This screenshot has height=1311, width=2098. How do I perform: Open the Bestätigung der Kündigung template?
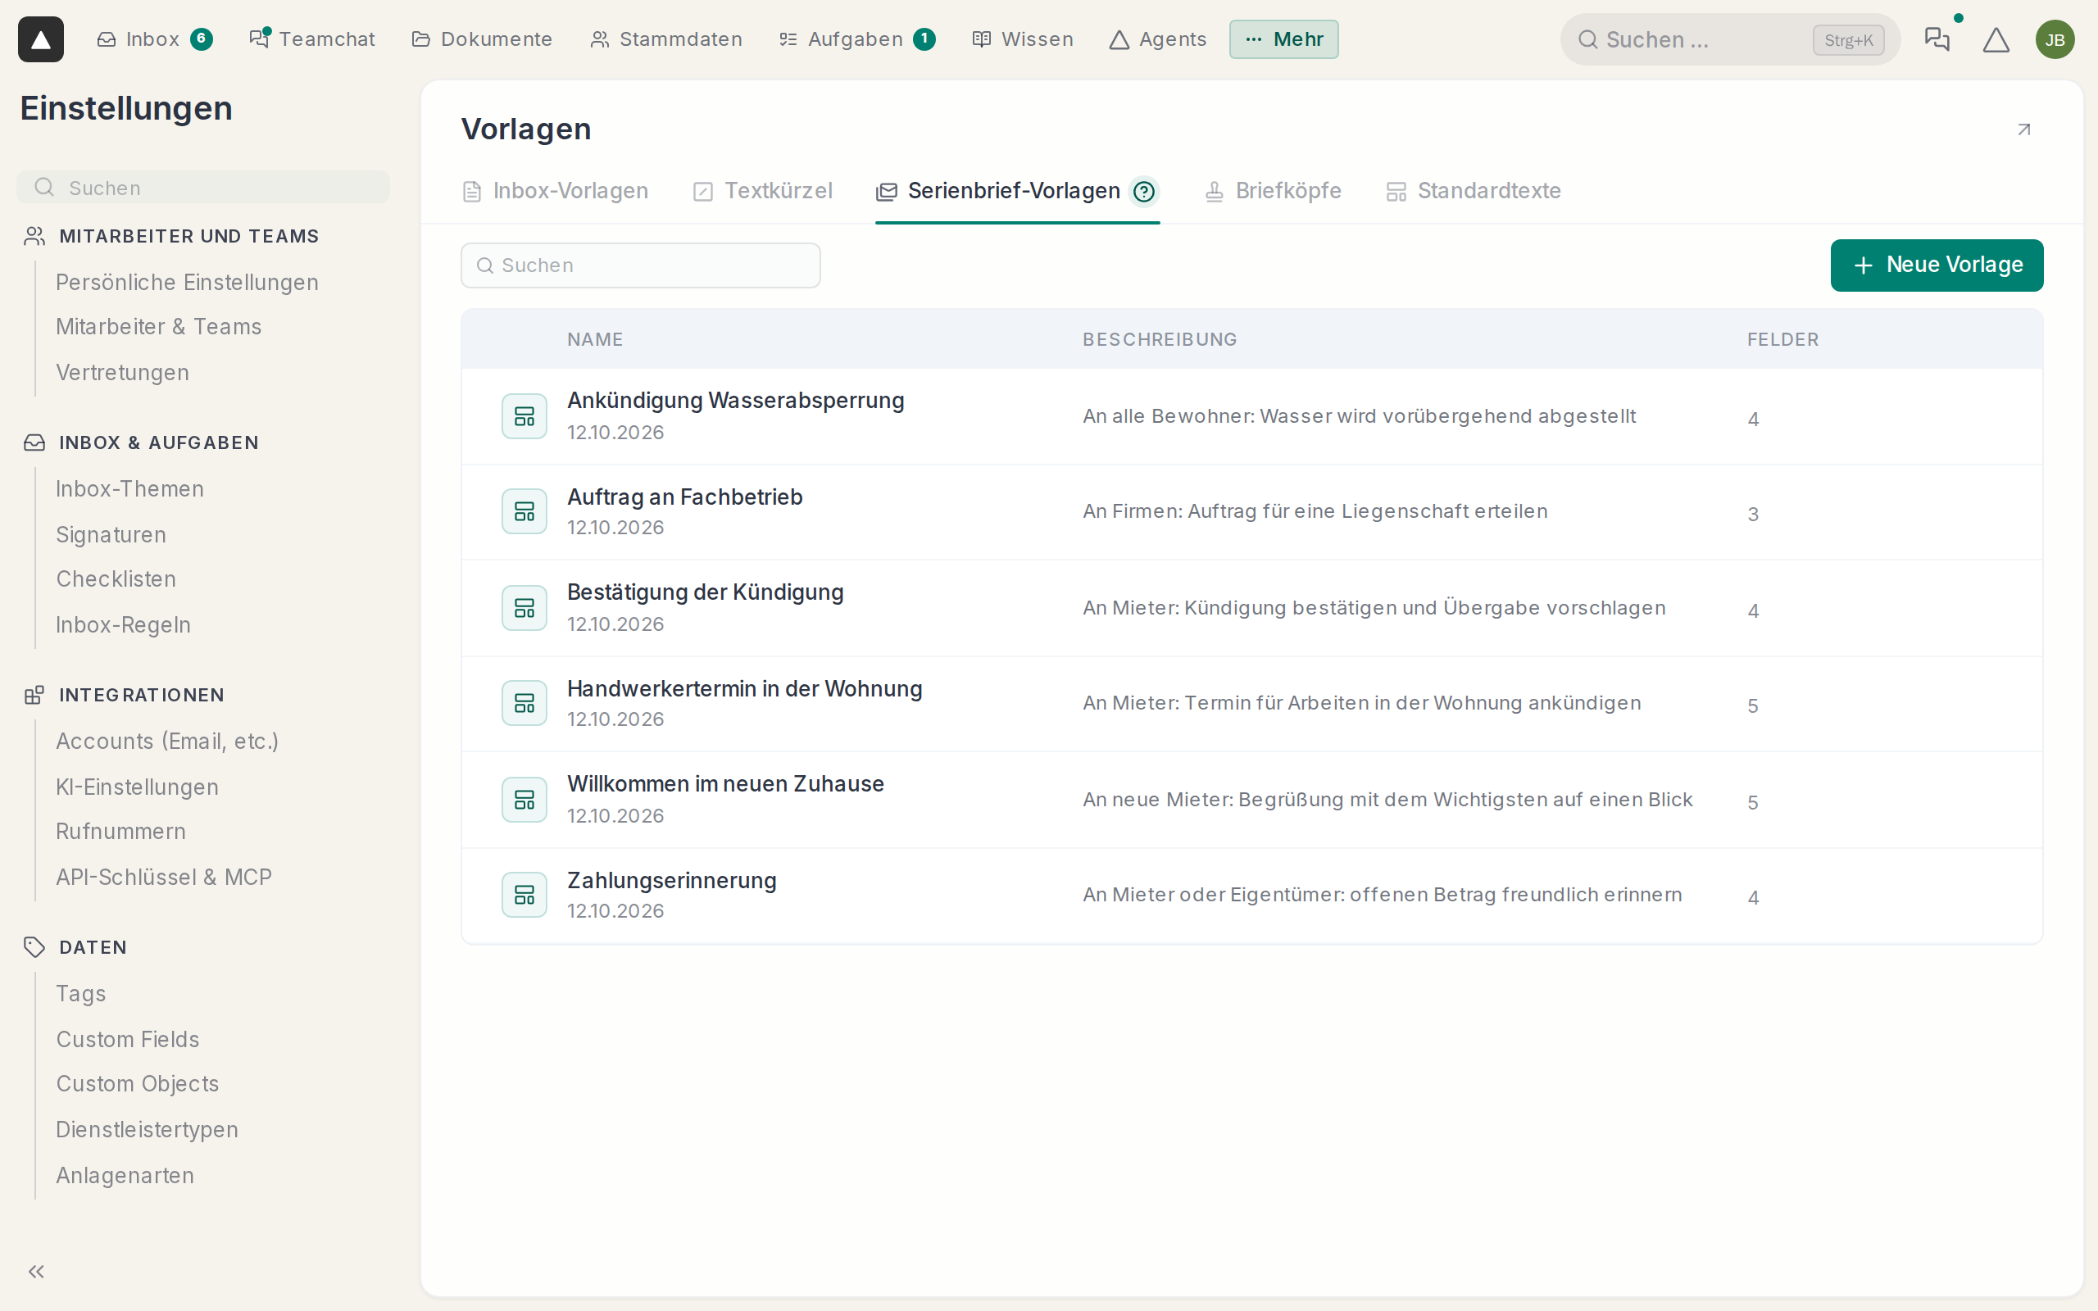[x=1252, y=609]
